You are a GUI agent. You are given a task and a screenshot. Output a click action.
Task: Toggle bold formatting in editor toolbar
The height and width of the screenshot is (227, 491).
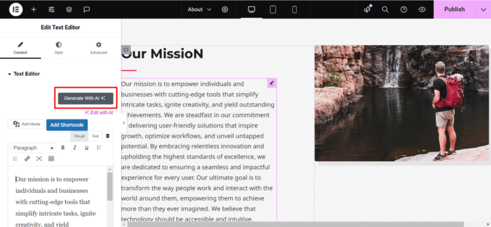(63, 148)
